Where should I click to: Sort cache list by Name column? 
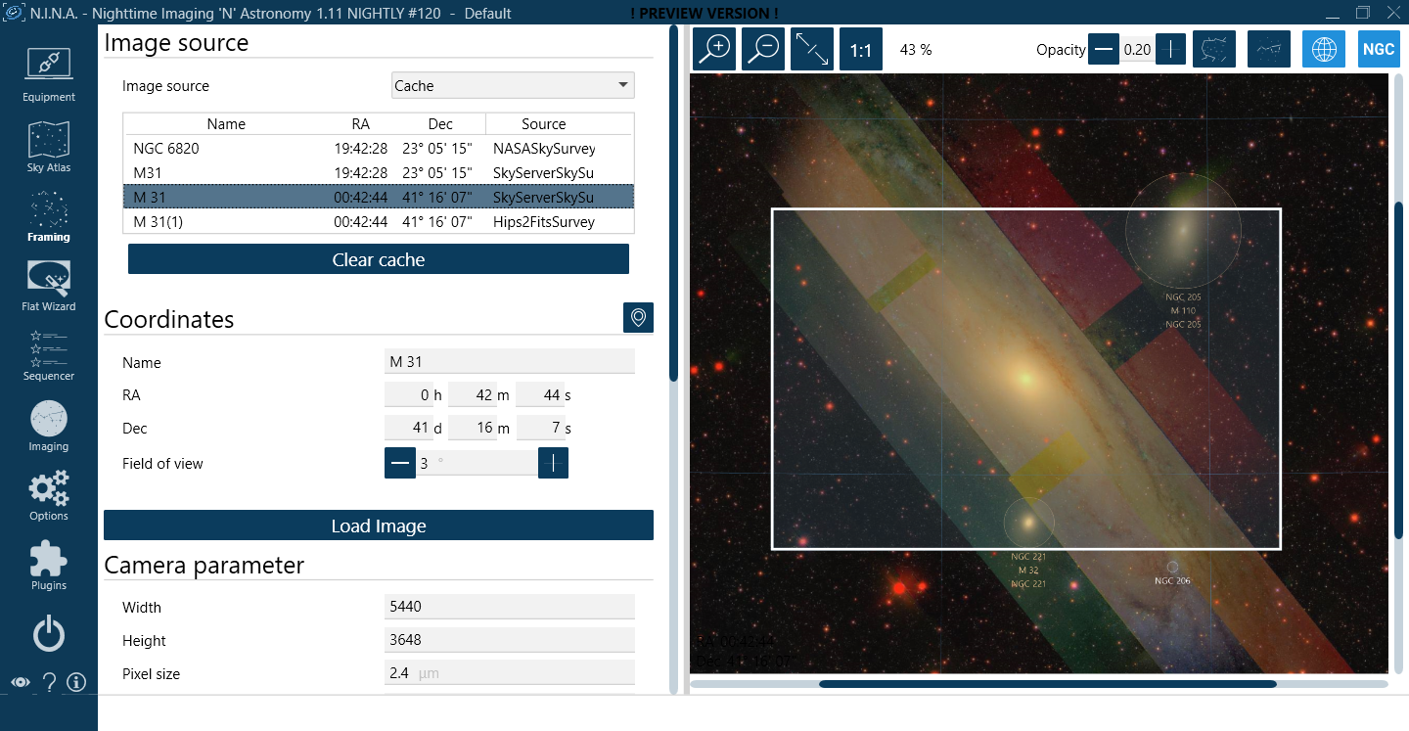tap(226, 124)
